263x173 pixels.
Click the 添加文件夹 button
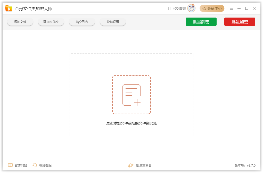[51, 22]
